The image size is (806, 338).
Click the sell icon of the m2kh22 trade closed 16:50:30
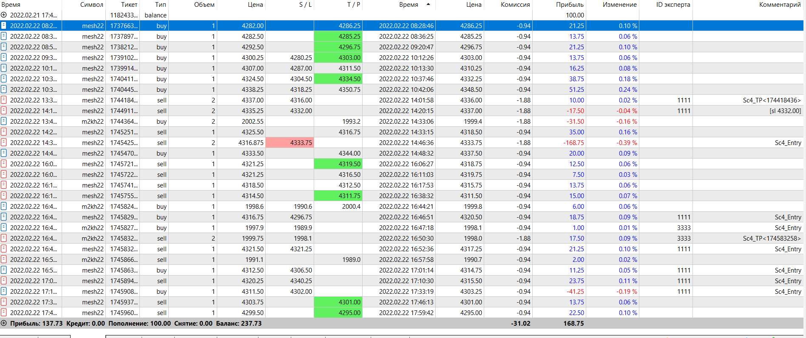4,238
